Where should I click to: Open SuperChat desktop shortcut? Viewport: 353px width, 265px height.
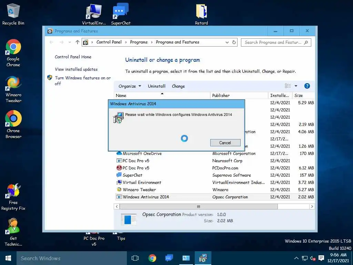[121, 14]
